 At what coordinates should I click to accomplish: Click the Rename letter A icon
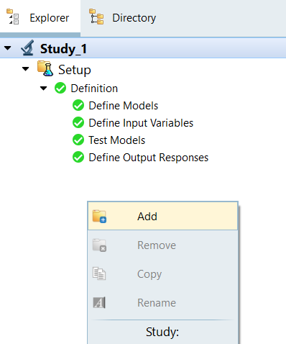99,302
